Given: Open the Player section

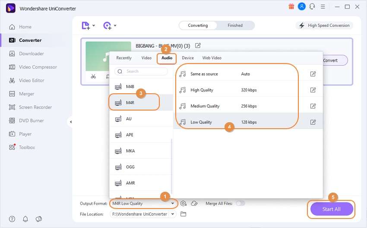Looking at the screenshot, I should tap(20, 134).
